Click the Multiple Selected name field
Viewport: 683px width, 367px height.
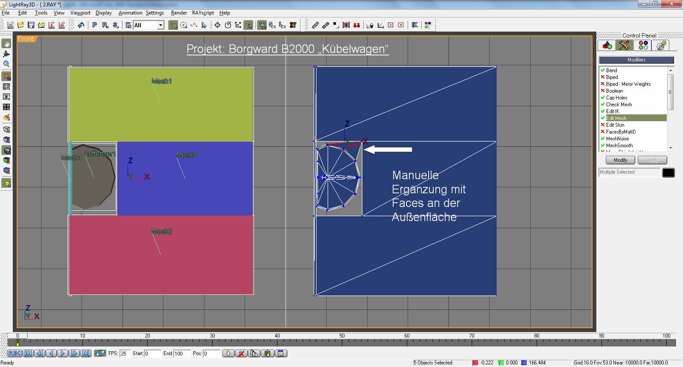coord(630,172)
